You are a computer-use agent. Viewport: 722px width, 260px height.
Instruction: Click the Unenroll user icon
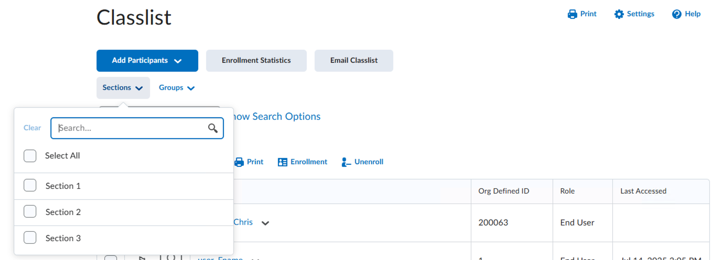(x=346, y=162)
